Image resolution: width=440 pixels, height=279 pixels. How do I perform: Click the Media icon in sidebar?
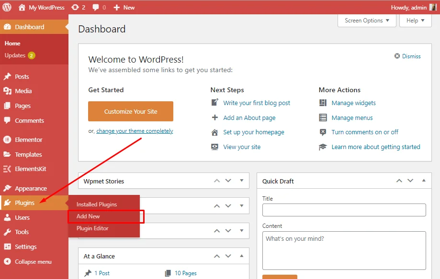coord(7,91)
